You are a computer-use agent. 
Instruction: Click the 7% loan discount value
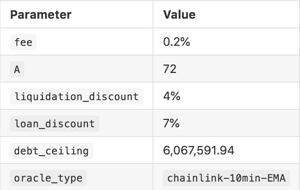click(171, 124)
